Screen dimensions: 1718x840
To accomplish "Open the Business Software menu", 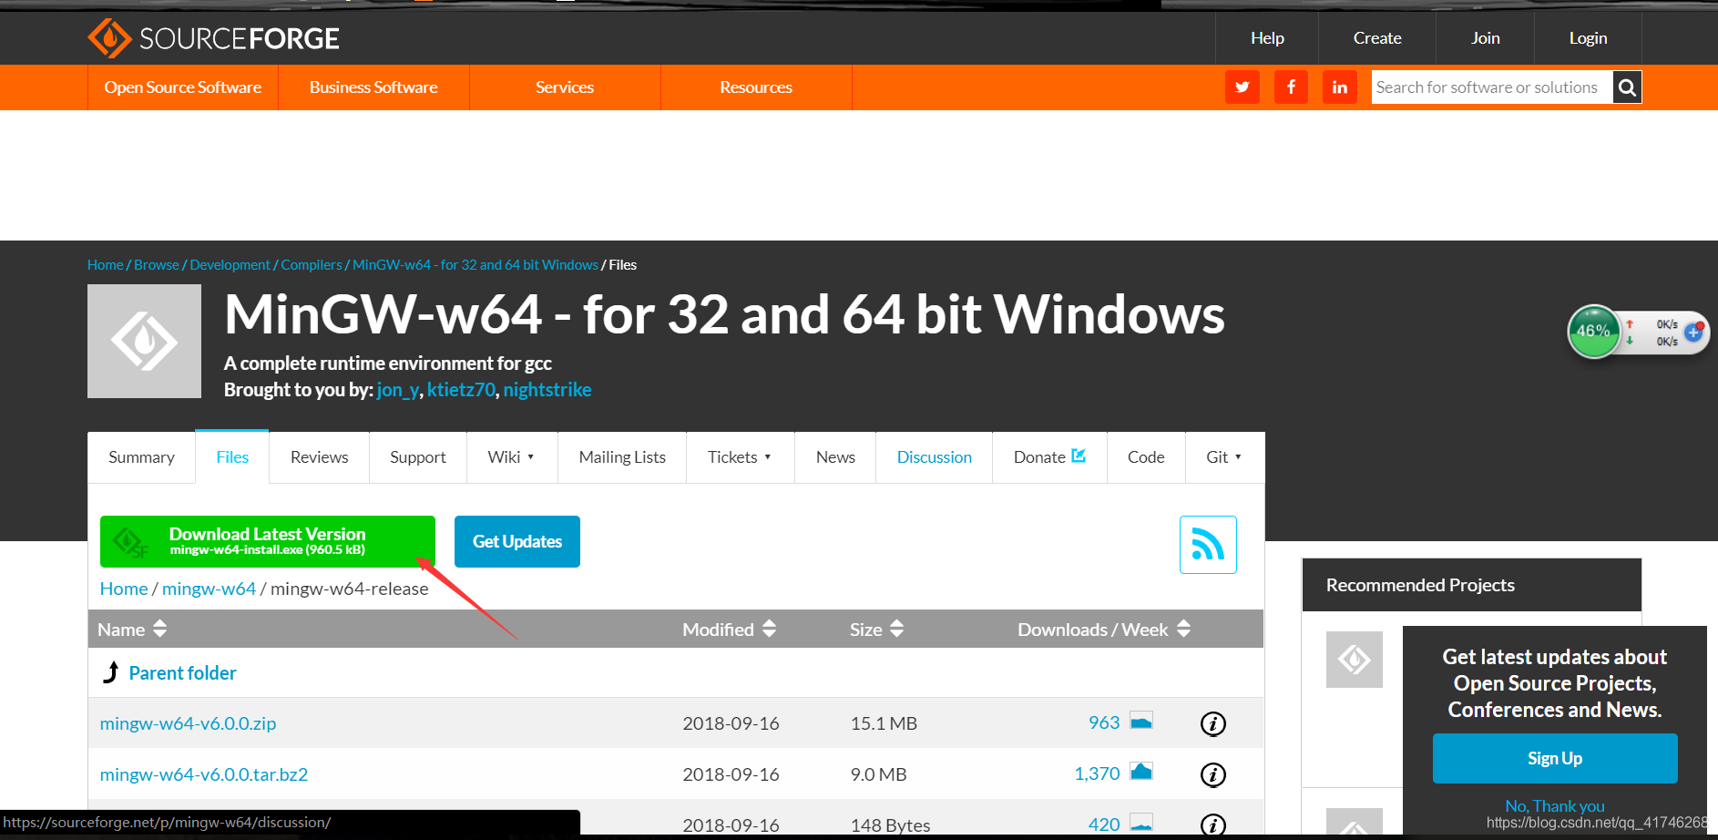I will [x=373, y=87].
